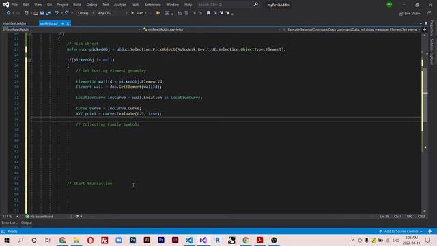437x246 pixels.
Task: Open the Solution Explorer side tab
Action: coord(432,52)
